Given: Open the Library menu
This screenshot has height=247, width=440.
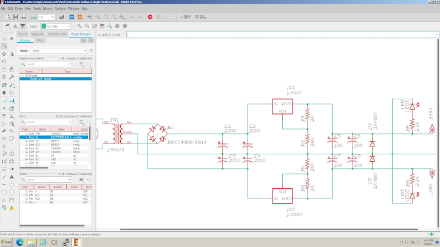Looking at the screenshot, I should pos(47,8).
